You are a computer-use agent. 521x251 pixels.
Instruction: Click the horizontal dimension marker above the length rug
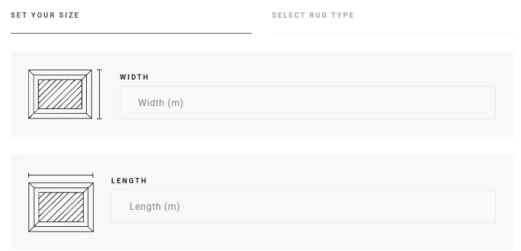click(x=60, y=175)
